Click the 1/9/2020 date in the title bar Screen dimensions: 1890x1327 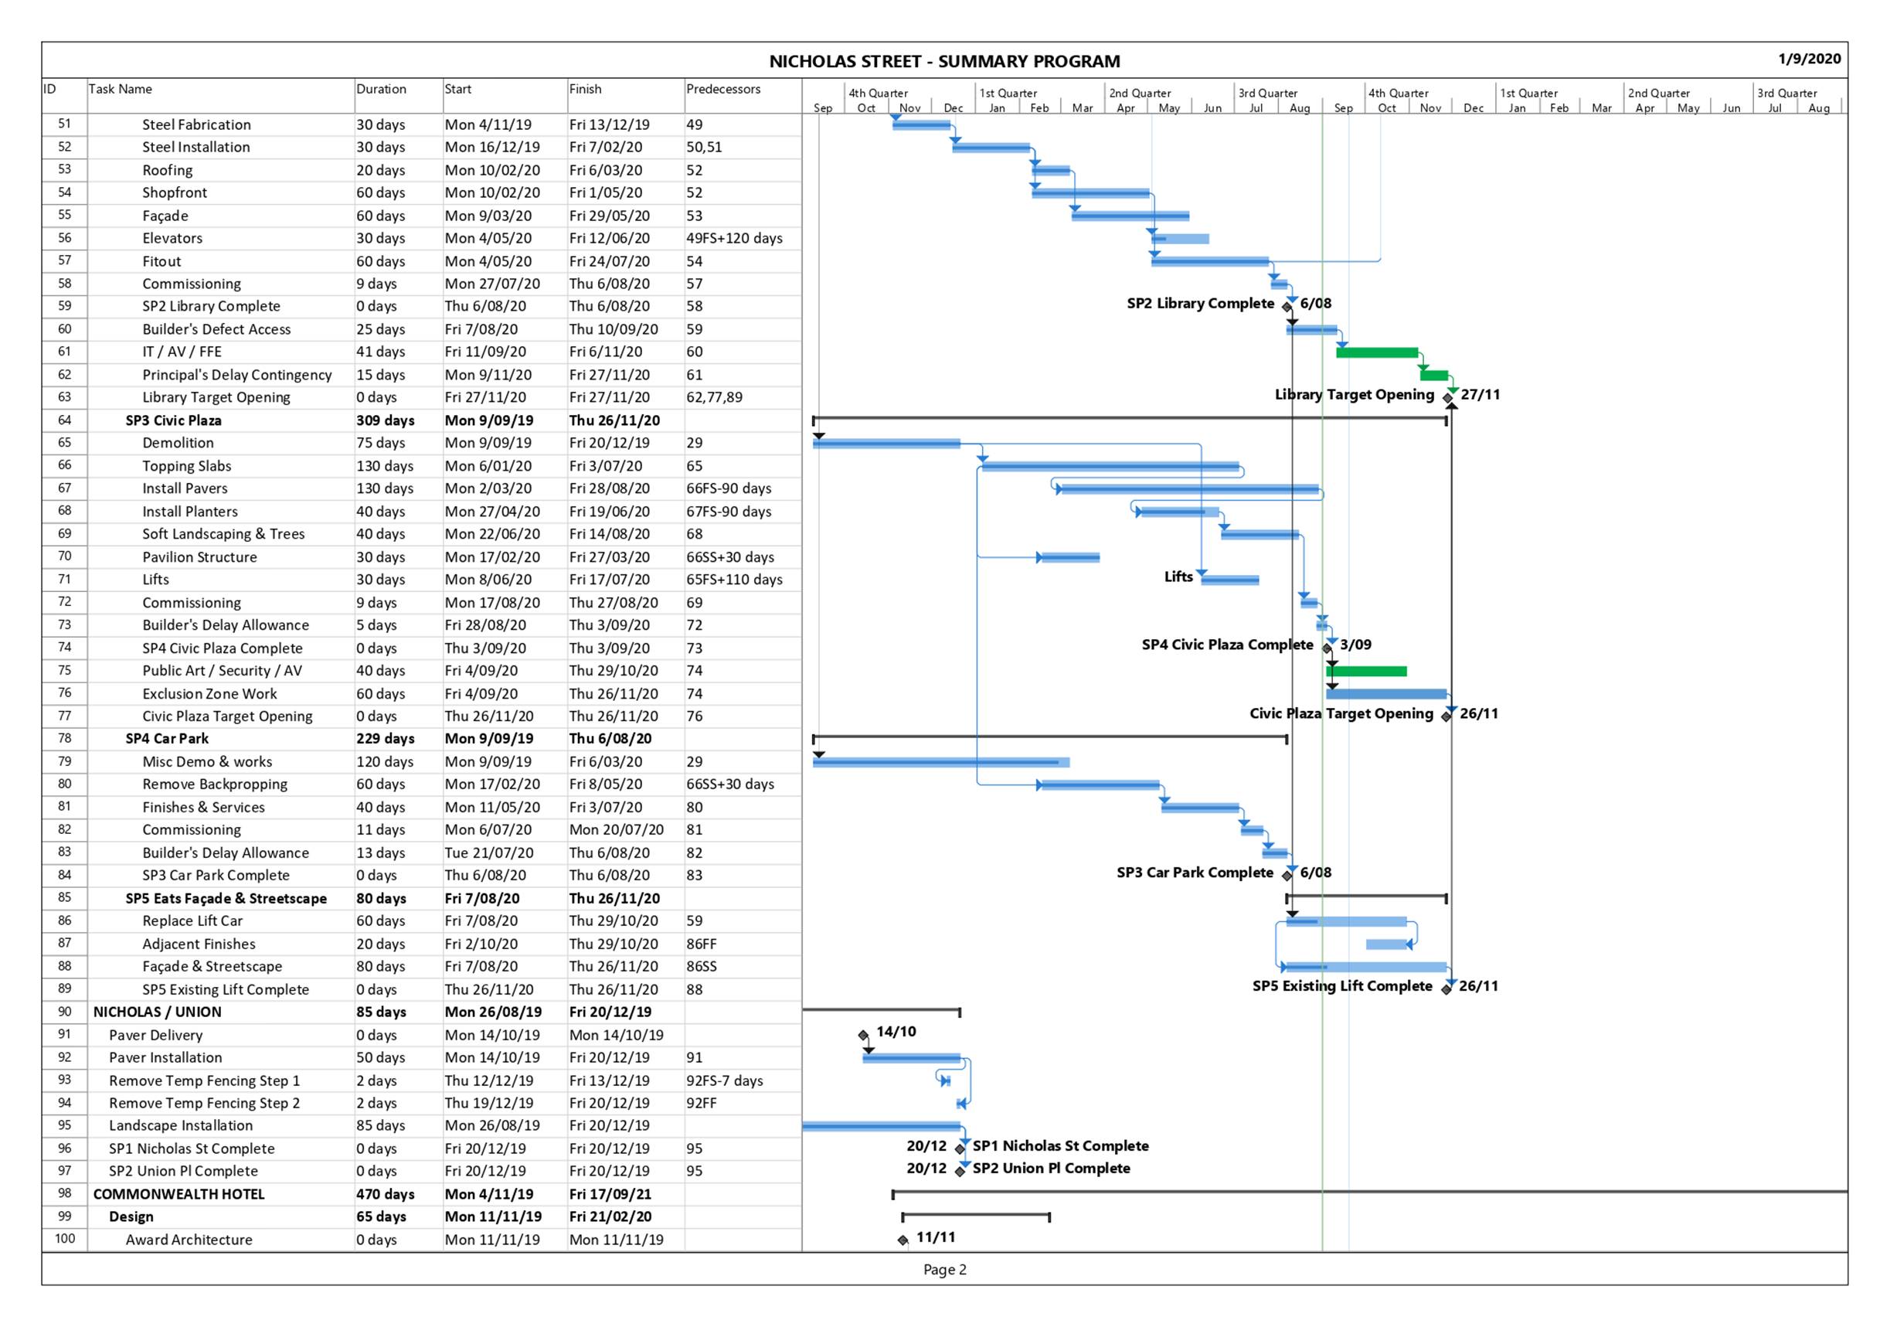pos(1810,59)
